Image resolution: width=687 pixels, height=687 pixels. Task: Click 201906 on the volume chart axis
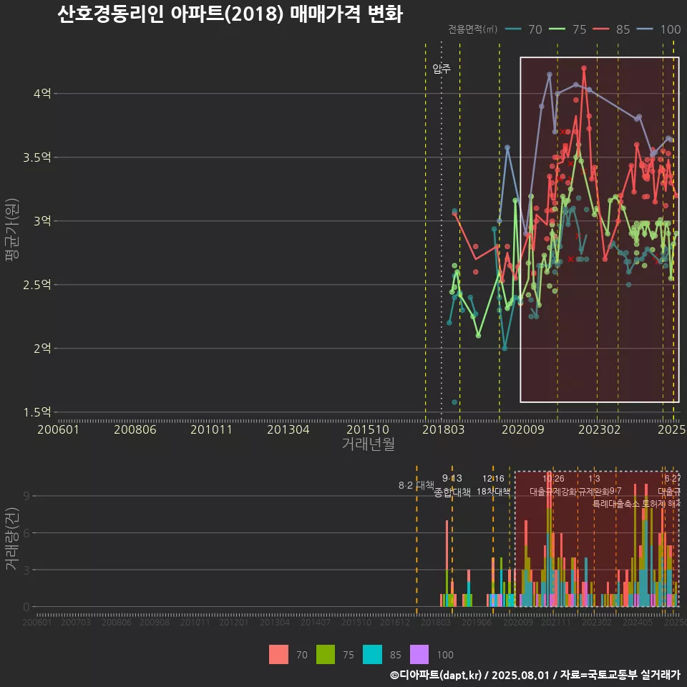[477, 622]
